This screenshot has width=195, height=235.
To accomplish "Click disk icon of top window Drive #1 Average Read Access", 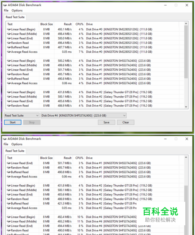I will (9, 83).
